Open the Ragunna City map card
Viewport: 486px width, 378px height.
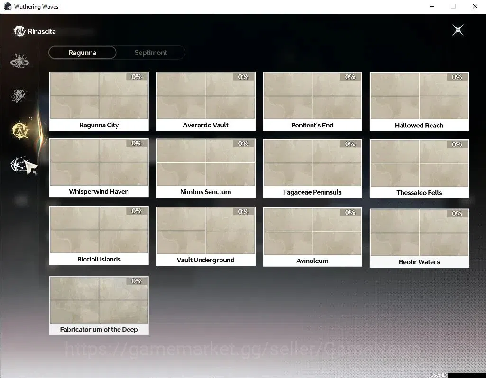[99, 101]
